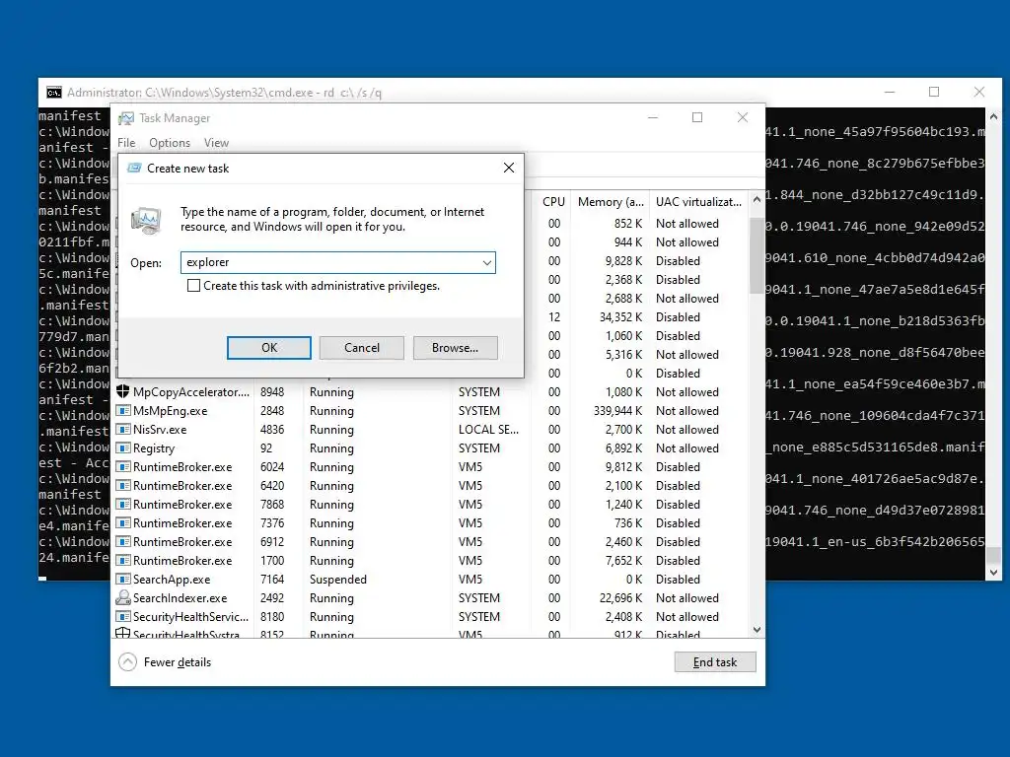Click cmd window scroll-up arrow
Screen dimensions: 1010x757
(x=993, y=116)
